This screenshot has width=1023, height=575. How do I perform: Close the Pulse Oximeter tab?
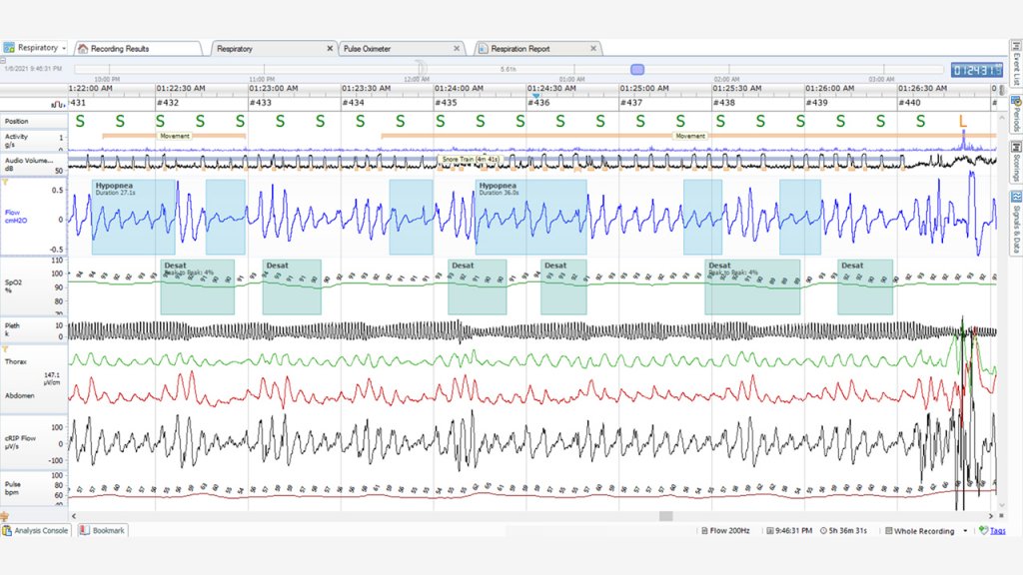[x=458, y=48]
